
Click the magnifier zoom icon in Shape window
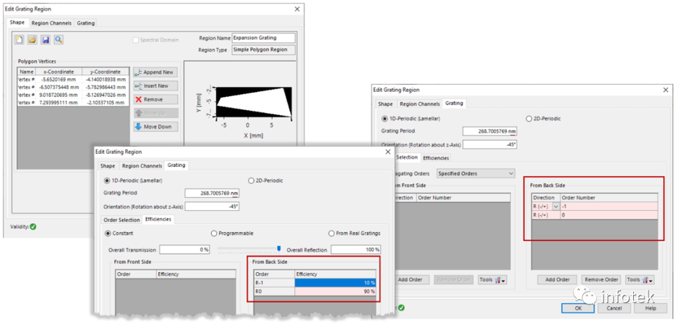pos(59,40)
